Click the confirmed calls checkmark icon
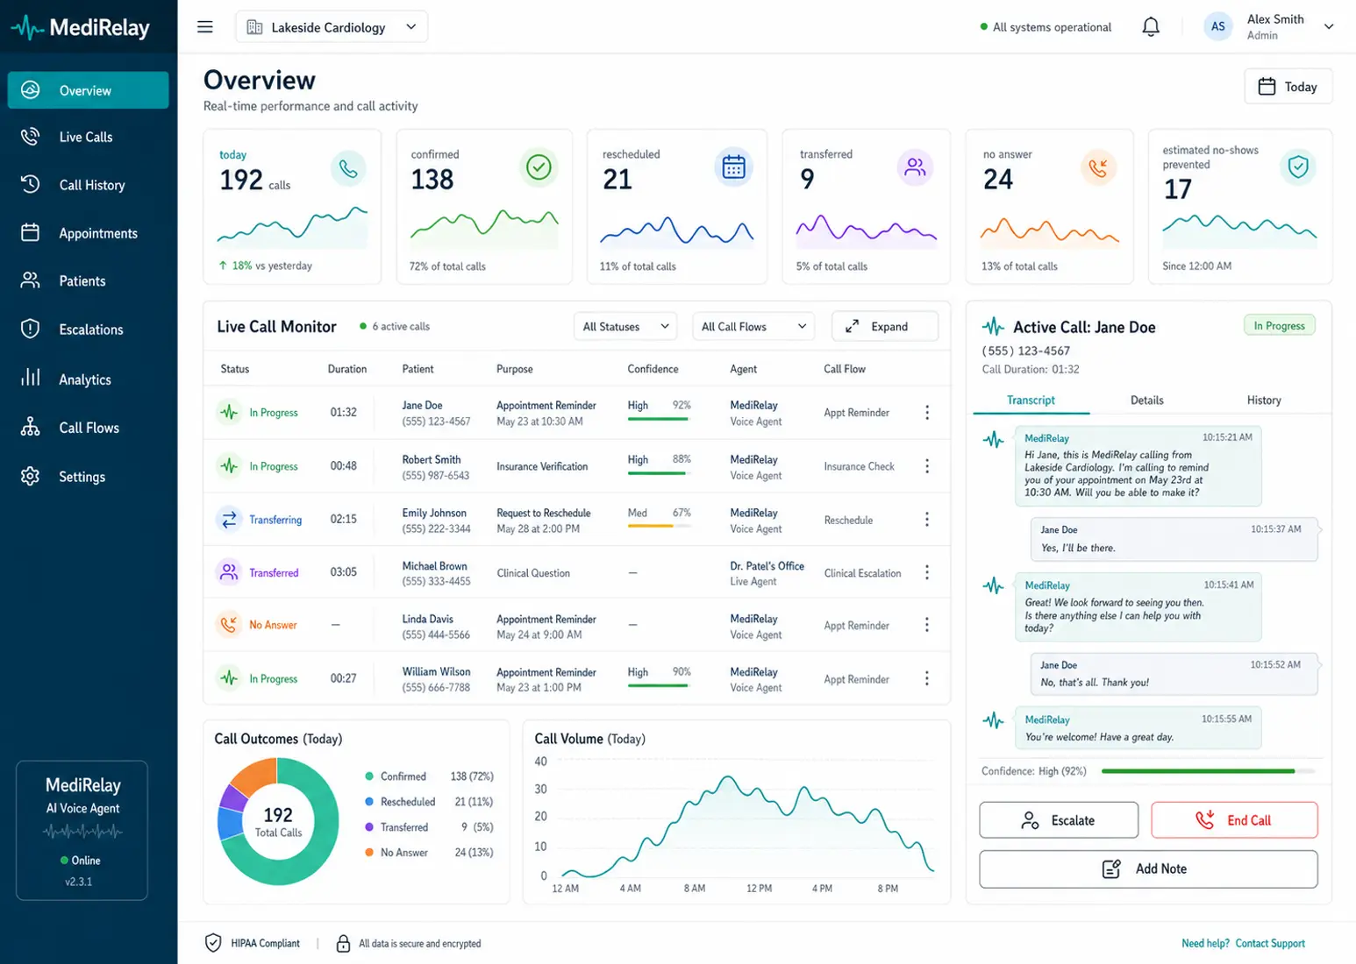The width and height of the screenshot is (1356, 964). coord(539,167)
